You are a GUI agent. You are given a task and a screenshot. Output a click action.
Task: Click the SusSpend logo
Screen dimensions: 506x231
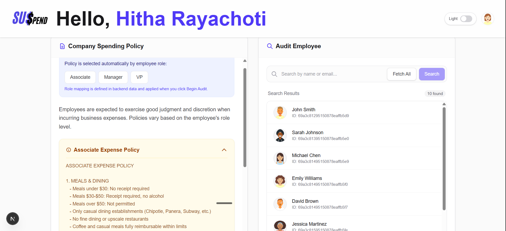click(30, 19)
